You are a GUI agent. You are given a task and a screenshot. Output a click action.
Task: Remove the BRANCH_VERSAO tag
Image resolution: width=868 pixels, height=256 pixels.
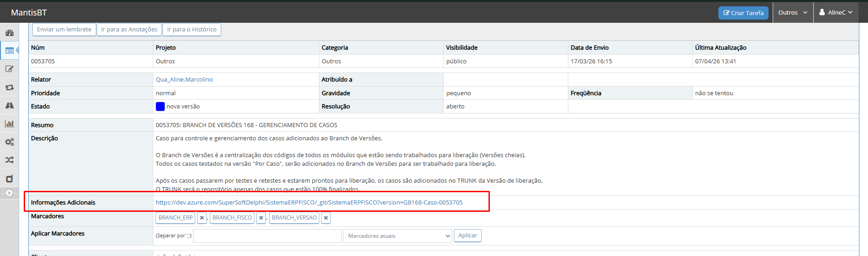[326, 218]
